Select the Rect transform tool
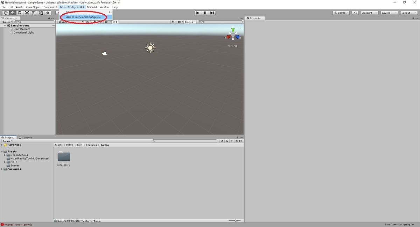 [x=34, y=13]
